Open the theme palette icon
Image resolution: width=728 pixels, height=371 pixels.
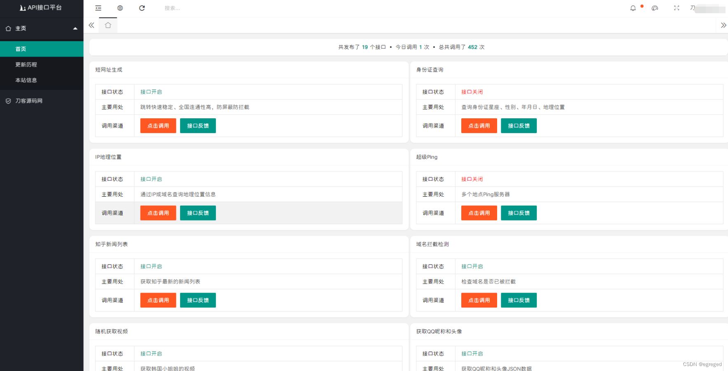click(655, 8)
